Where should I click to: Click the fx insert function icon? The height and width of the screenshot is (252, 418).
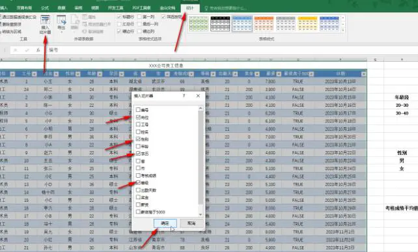coord(38,50)
